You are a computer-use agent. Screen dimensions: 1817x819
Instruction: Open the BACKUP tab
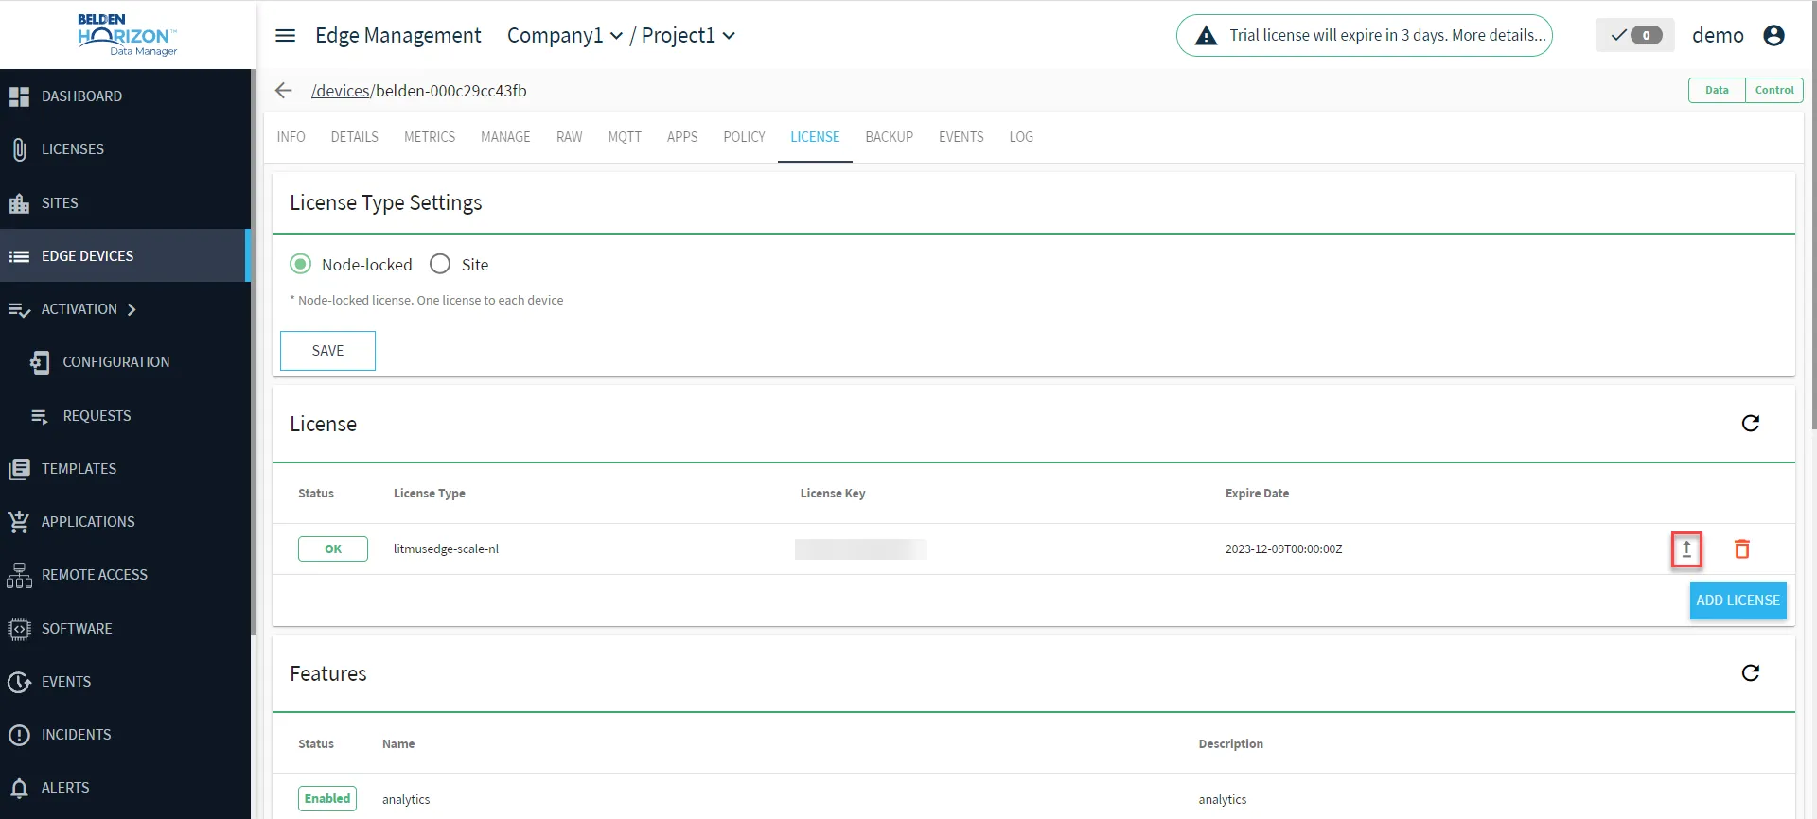(889, 137)
